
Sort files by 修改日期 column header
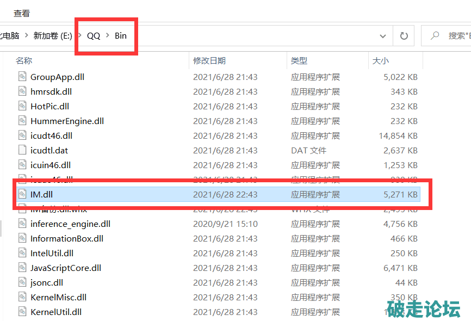(209, 61)
